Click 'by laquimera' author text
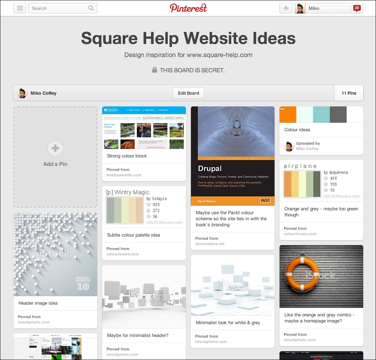This screenshot has width=376, height=360. [x=336, y=172]
